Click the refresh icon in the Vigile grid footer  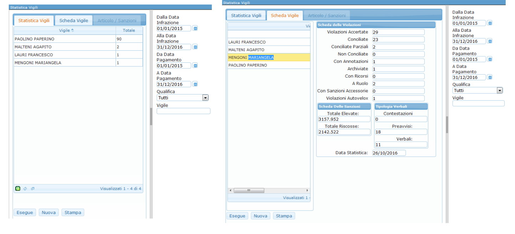pos(25,189)
